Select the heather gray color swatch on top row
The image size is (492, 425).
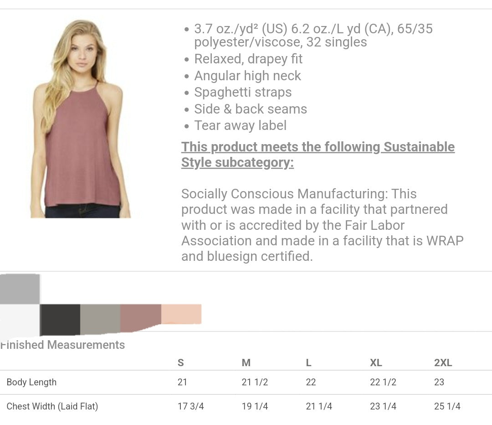20,289
